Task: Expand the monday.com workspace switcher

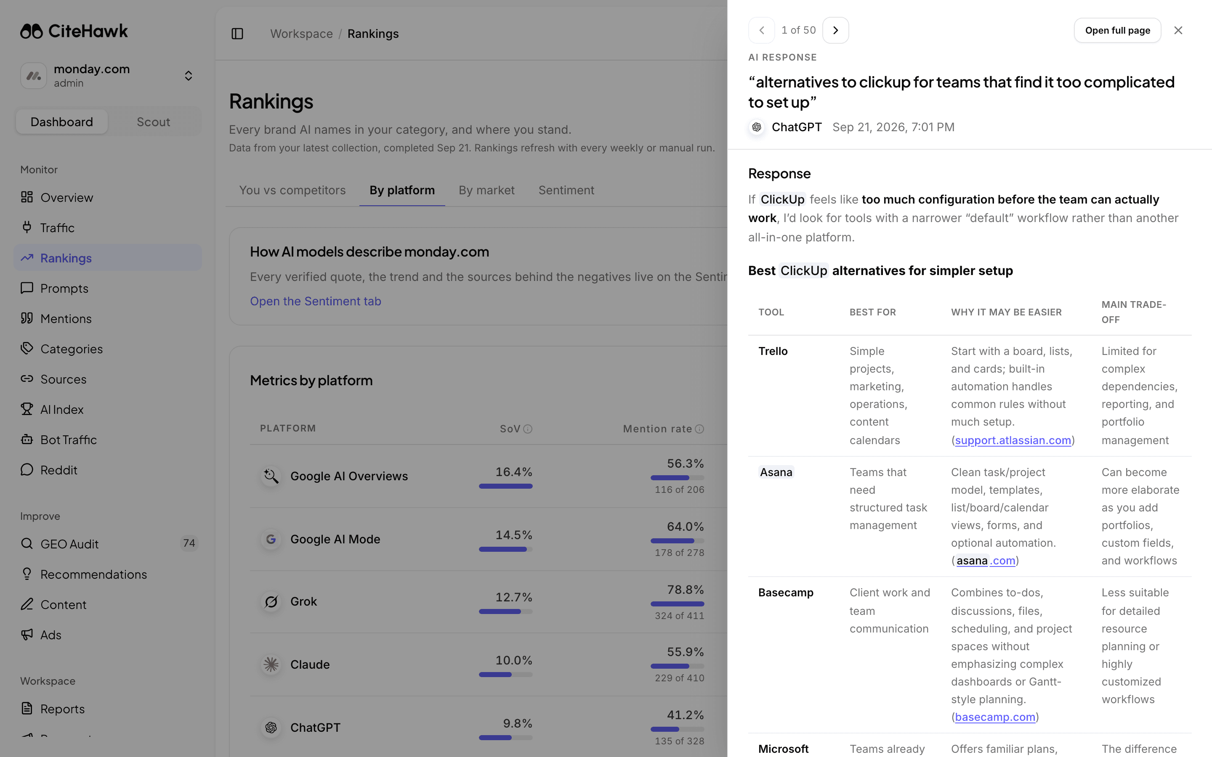Action: 188,76
